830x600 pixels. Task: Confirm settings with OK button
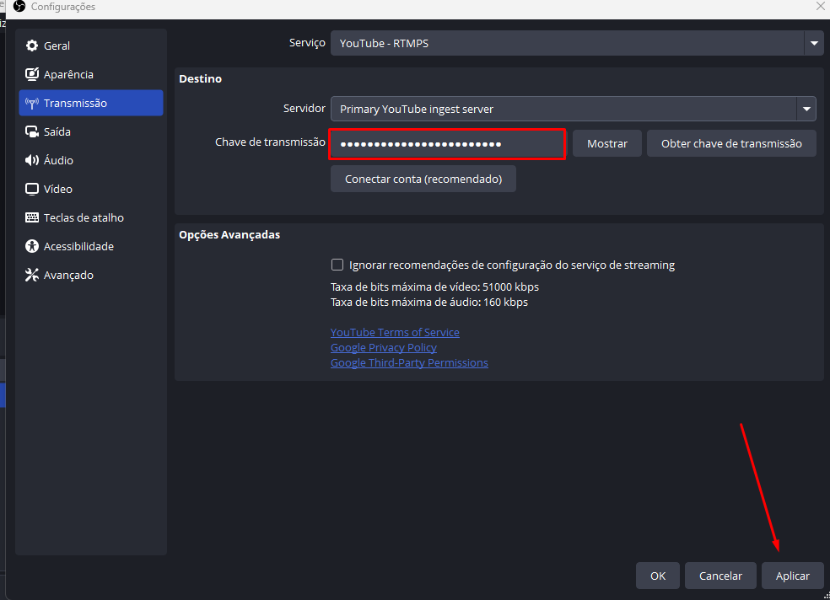tap(658, 576)
